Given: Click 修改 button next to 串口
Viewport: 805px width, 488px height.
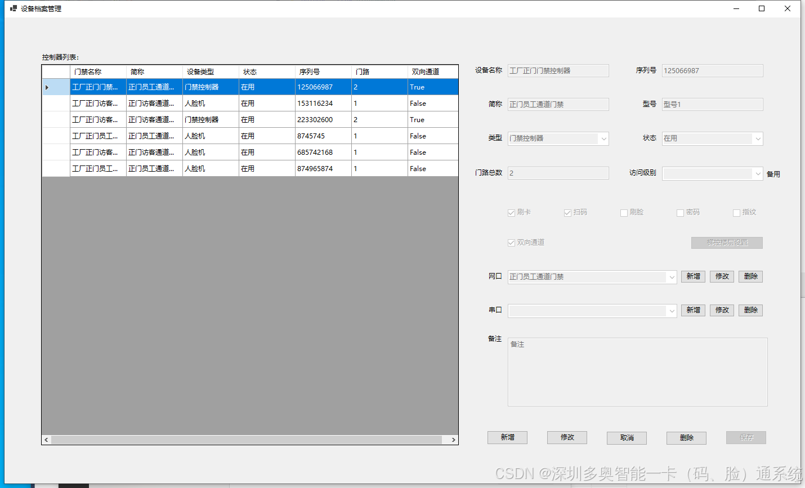Looking at the screenshot, I should pyautogui.click(x=722, y=310).
